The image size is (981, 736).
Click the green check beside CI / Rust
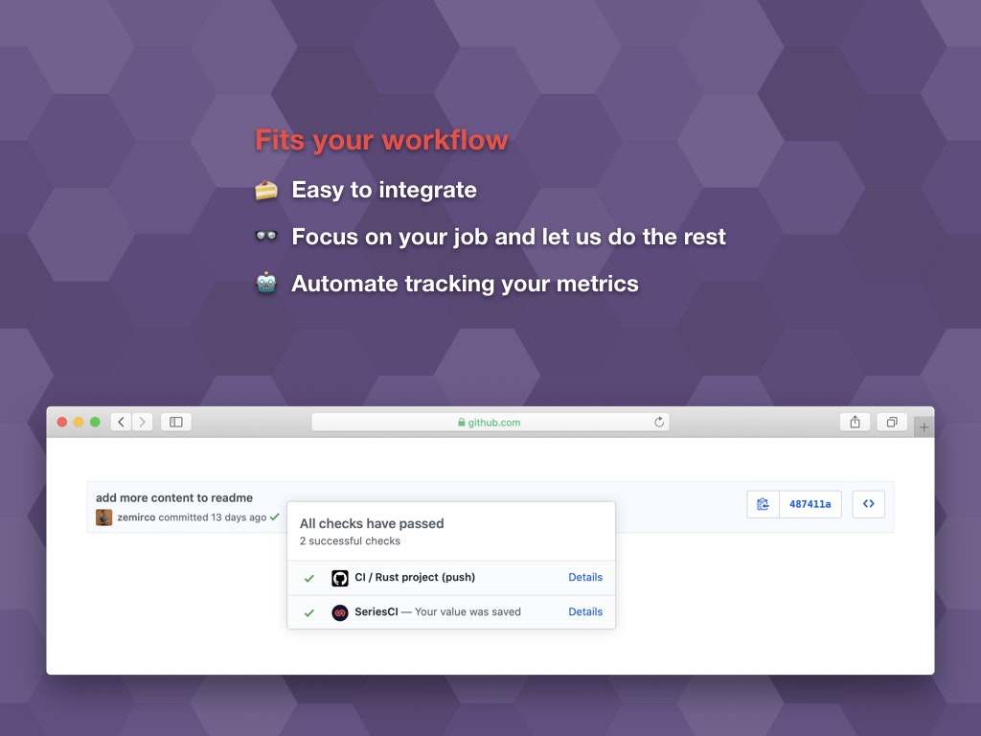[309, 578]
